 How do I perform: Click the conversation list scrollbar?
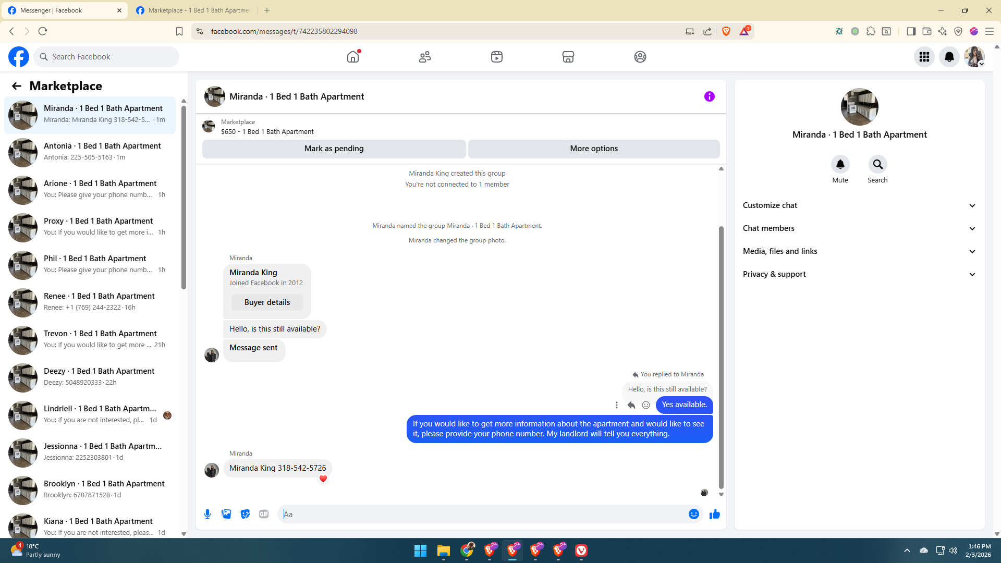point(184,198)
